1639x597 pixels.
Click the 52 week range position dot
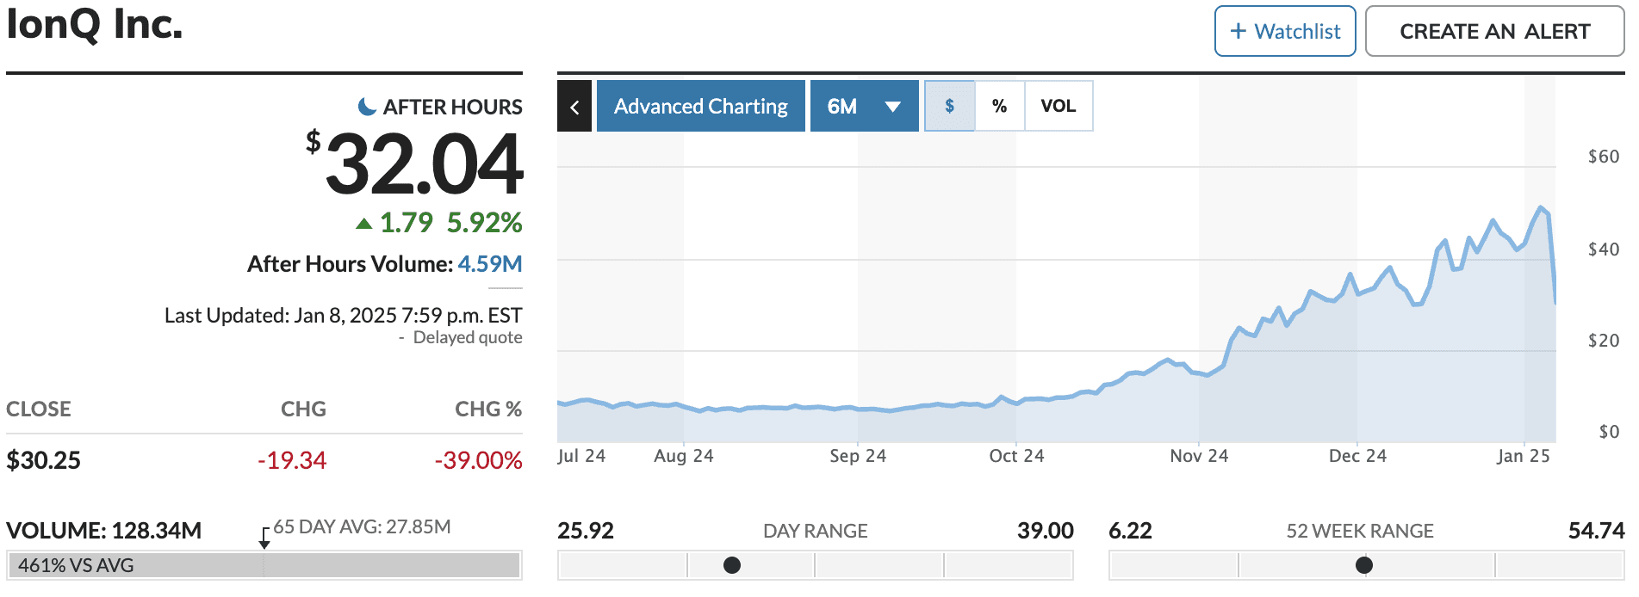(x=1364, y=565)
